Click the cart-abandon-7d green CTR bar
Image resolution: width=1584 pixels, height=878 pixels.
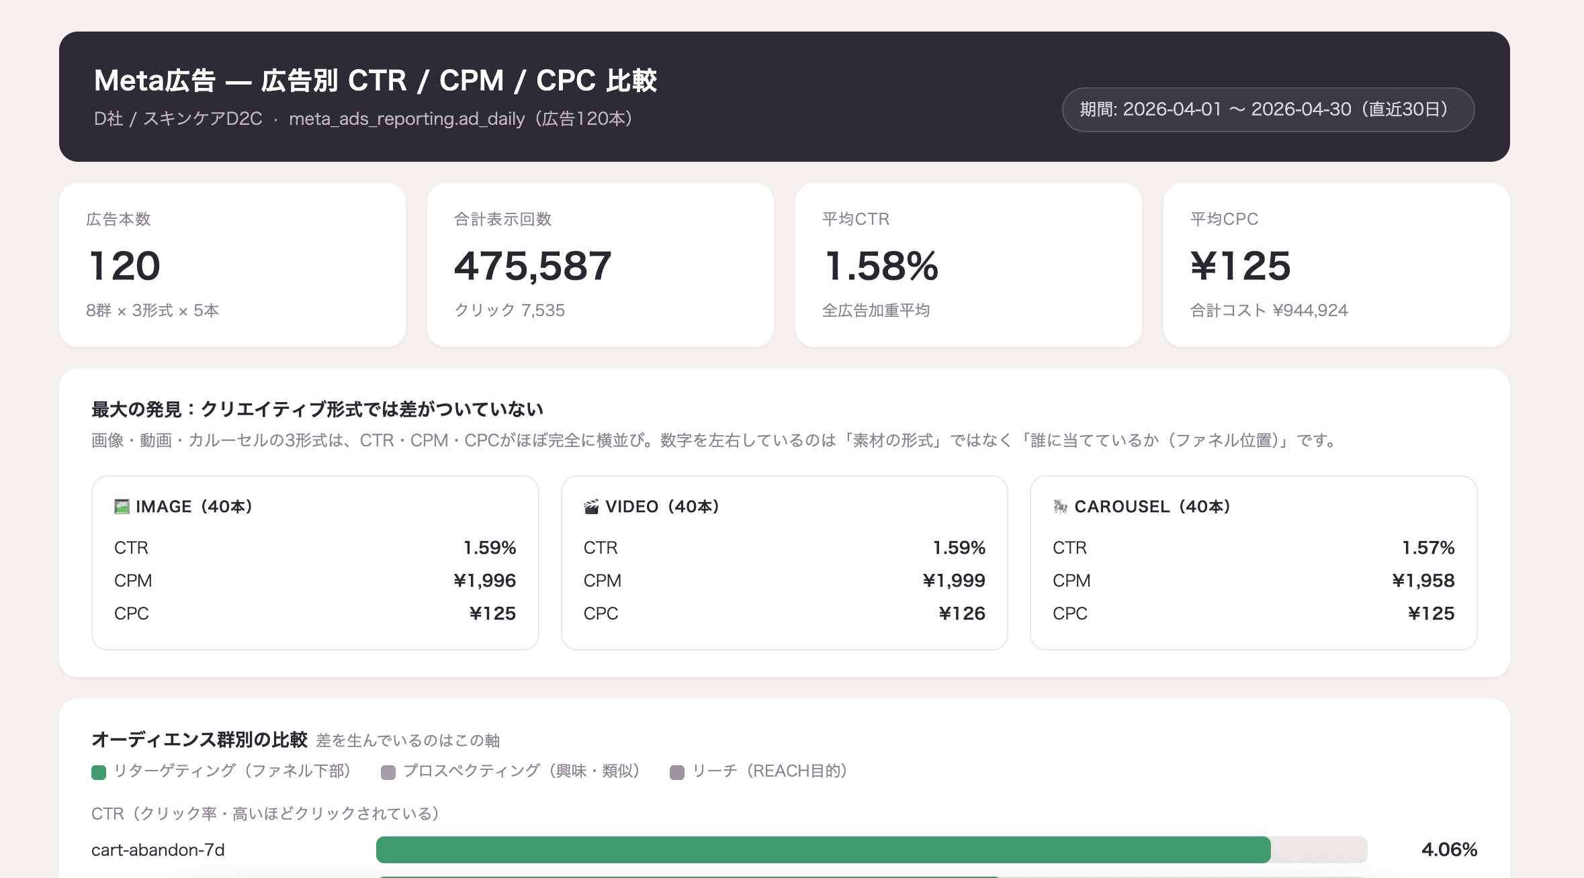[x=823, y=850]
